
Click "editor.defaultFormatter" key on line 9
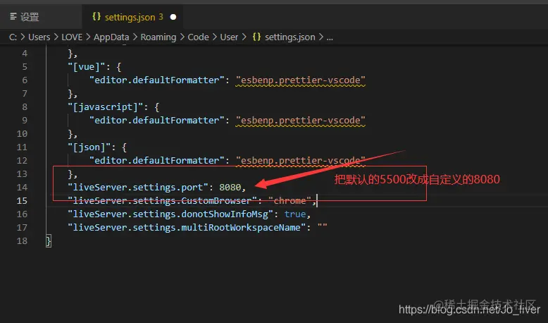[157, 121]
